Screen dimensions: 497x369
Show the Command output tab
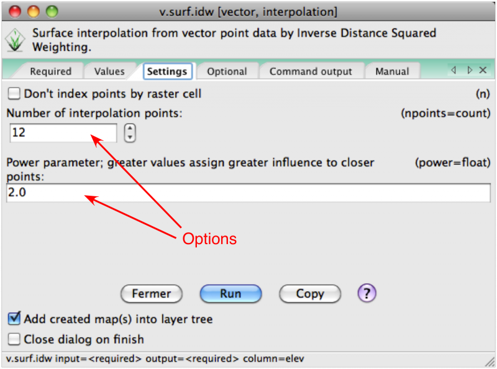[311, 71]
